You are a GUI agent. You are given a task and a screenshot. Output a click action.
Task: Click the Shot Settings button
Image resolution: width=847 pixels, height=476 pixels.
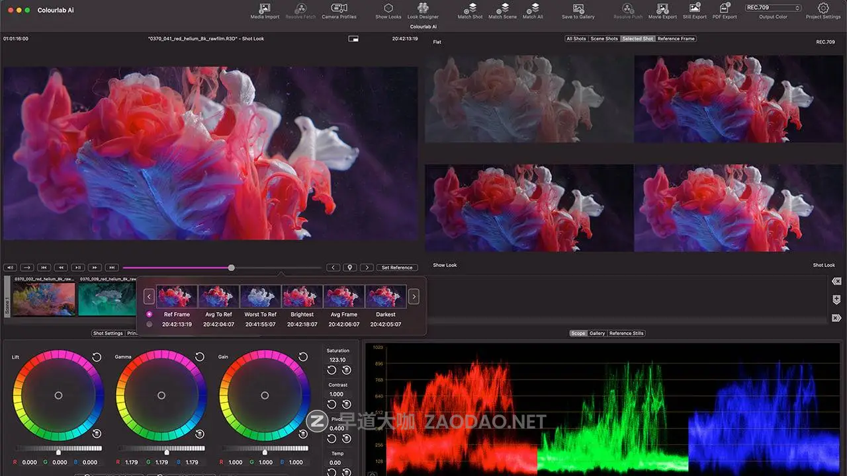pyautogui.click(x=108, y=334)
